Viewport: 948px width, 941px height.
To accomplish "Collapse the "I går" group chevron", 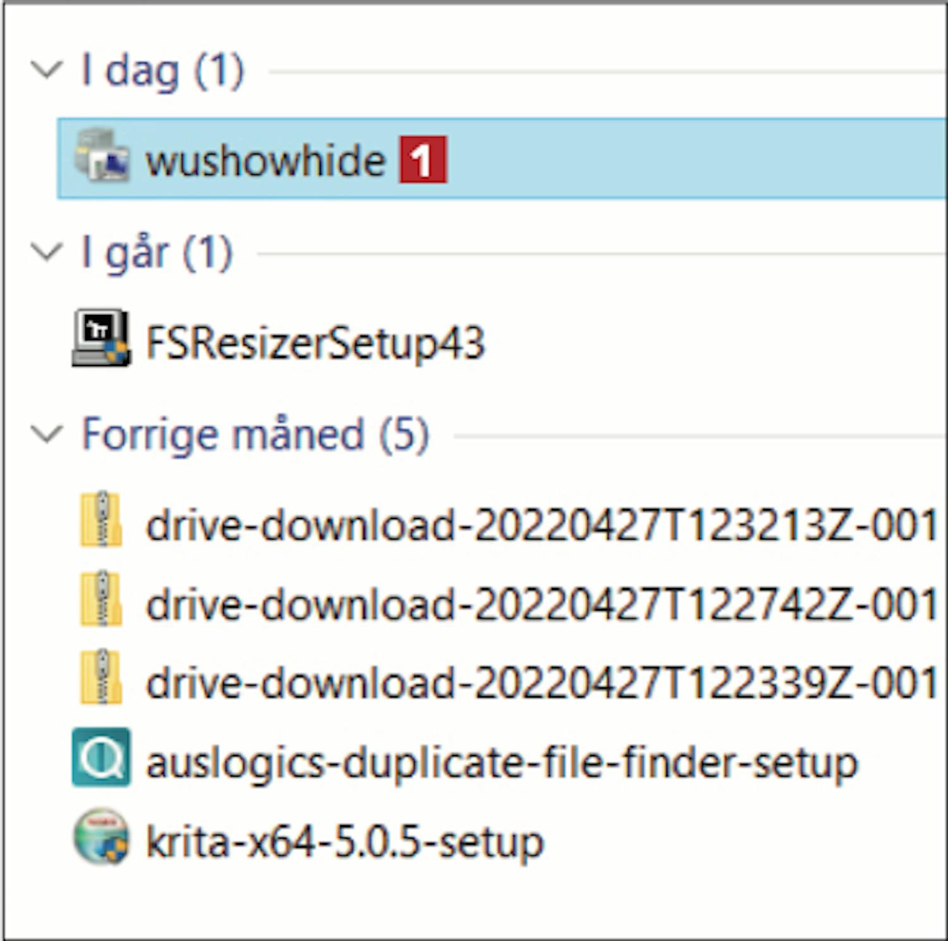I will [47, 252].
